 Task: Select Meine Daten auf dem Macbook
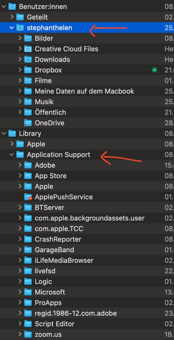click(x=84, y=91)
